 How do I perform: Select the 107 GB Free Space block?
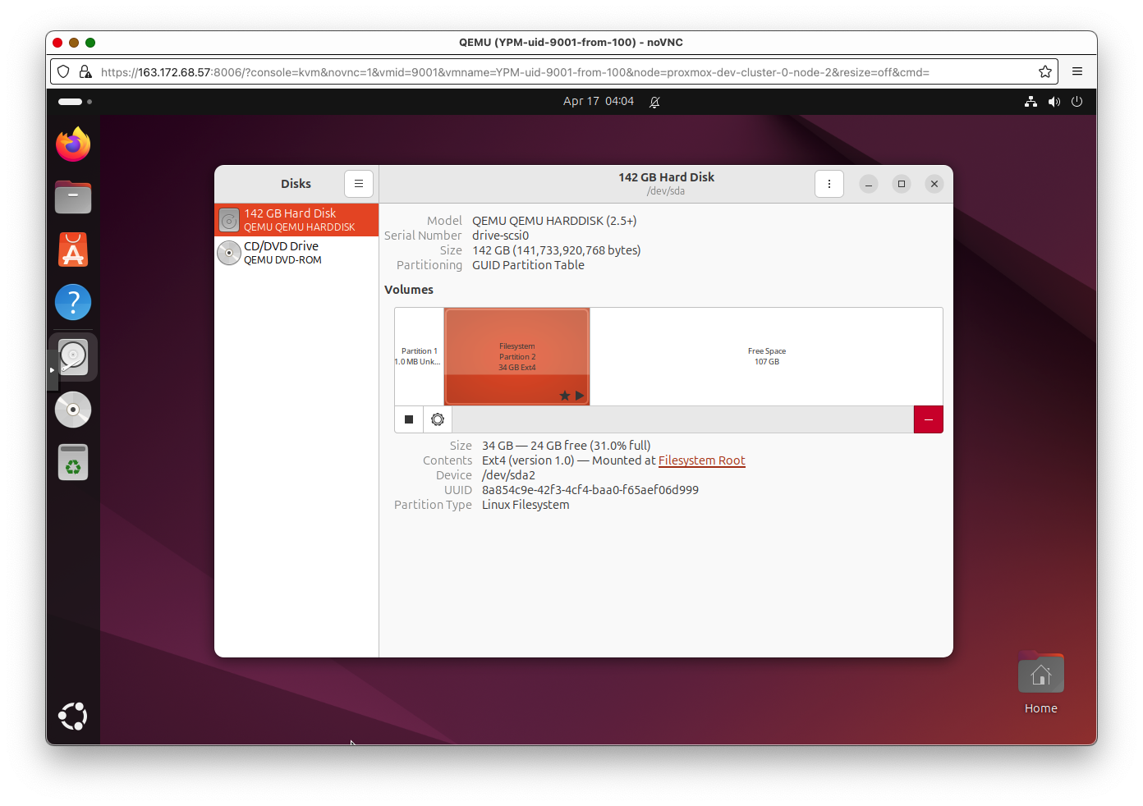point(766,356)
